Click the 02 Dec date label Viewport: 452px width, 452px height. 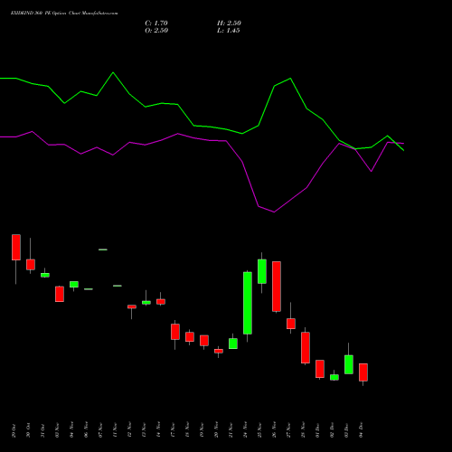tap(332, 430)
